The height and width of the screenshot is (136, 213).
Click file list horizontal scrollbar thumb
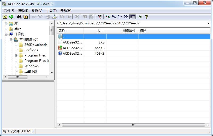133,125
